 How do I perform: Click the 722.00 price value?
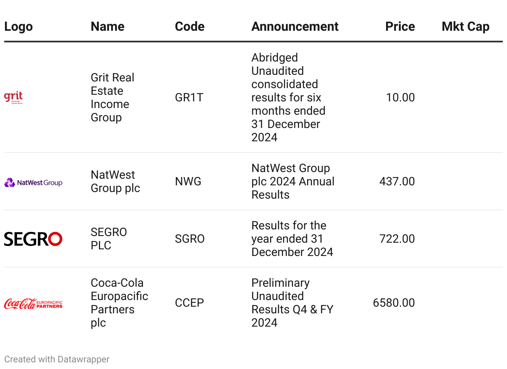tap(397, 239)
